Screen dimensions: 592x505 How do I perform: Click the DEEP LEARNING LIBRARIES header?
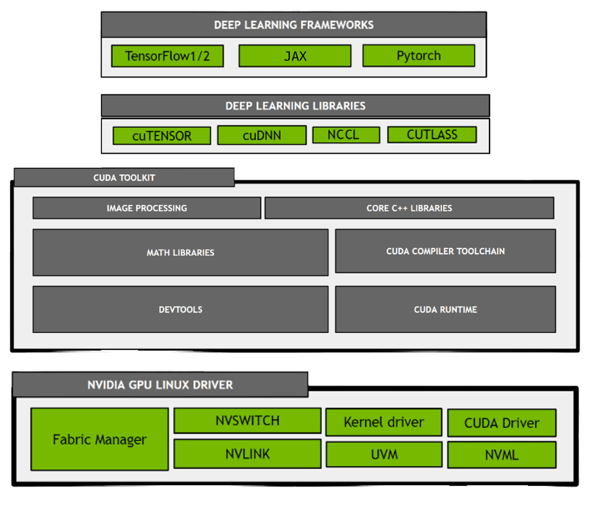(x=295, y=106)
